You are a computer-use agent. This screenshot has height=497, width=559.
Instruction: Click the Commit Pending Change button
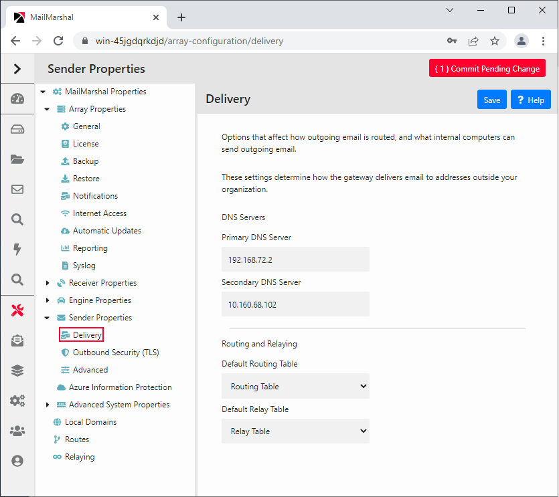pos(487,68)
